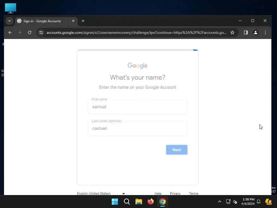Image resolution: width=277 pixels, height=208 pixels.
Task: Open the English (United States) language dropdown
Action: coord(101,193)
